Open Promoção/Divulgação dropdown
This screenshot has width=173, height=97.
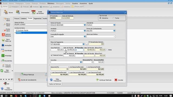coord(85,37)
